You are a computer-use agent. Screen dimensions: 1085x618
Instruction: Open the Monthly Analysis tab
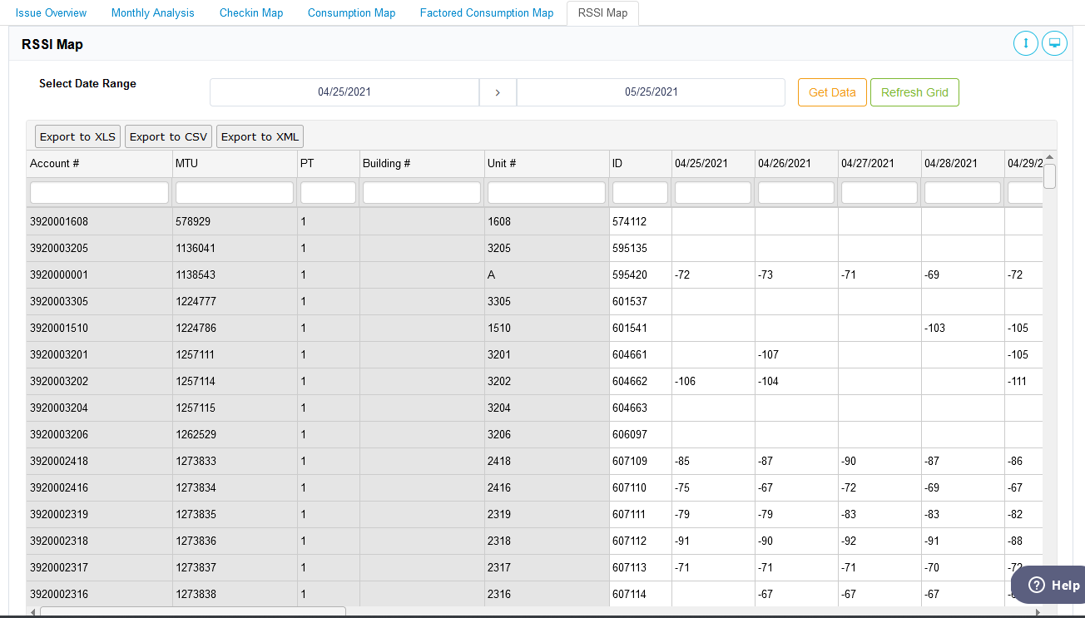coord(152,12)
